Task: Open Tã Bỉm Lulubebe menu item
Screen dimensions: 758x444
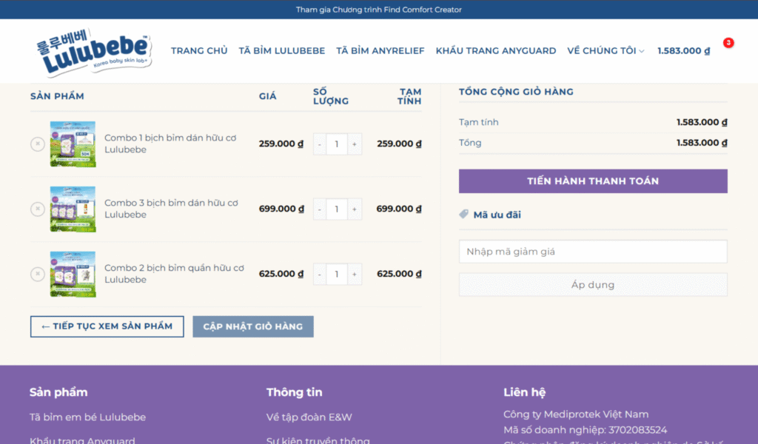Action: [x=281, y=51]
